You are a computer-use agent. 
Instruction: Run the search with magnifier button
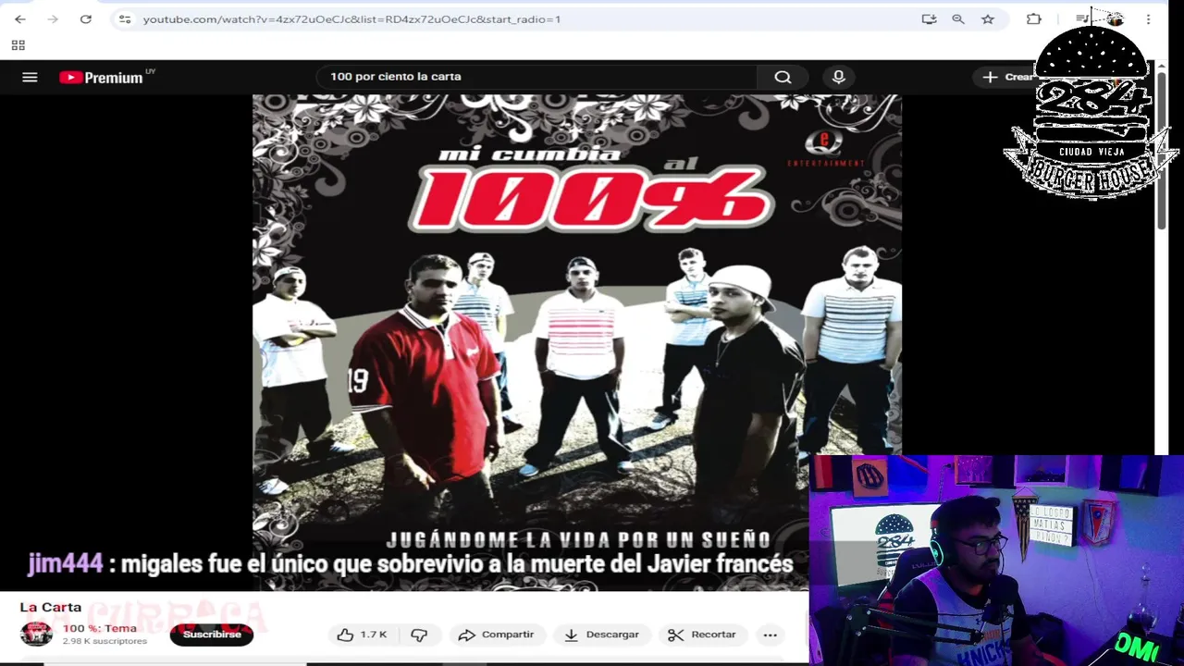(783, 77)
